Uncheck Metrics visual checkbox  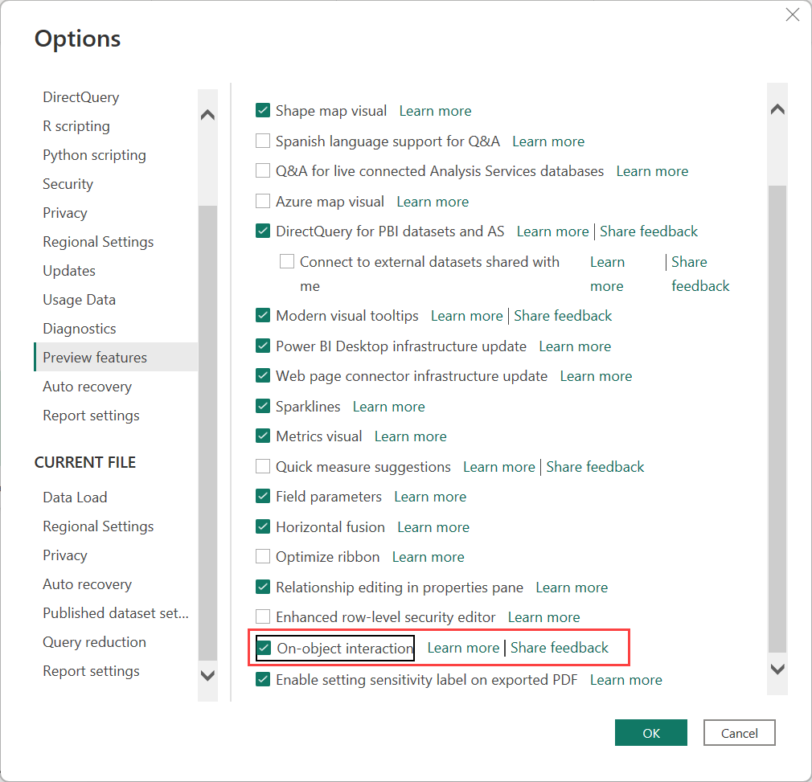[x=263, y=436]
